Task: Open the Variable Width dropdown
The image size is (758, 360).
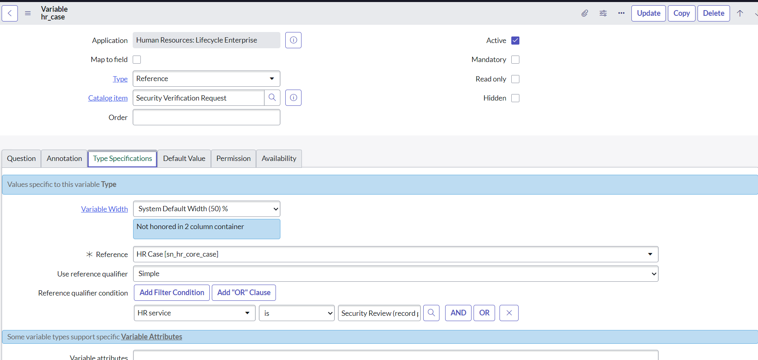Action: click(x=207, y=209)
